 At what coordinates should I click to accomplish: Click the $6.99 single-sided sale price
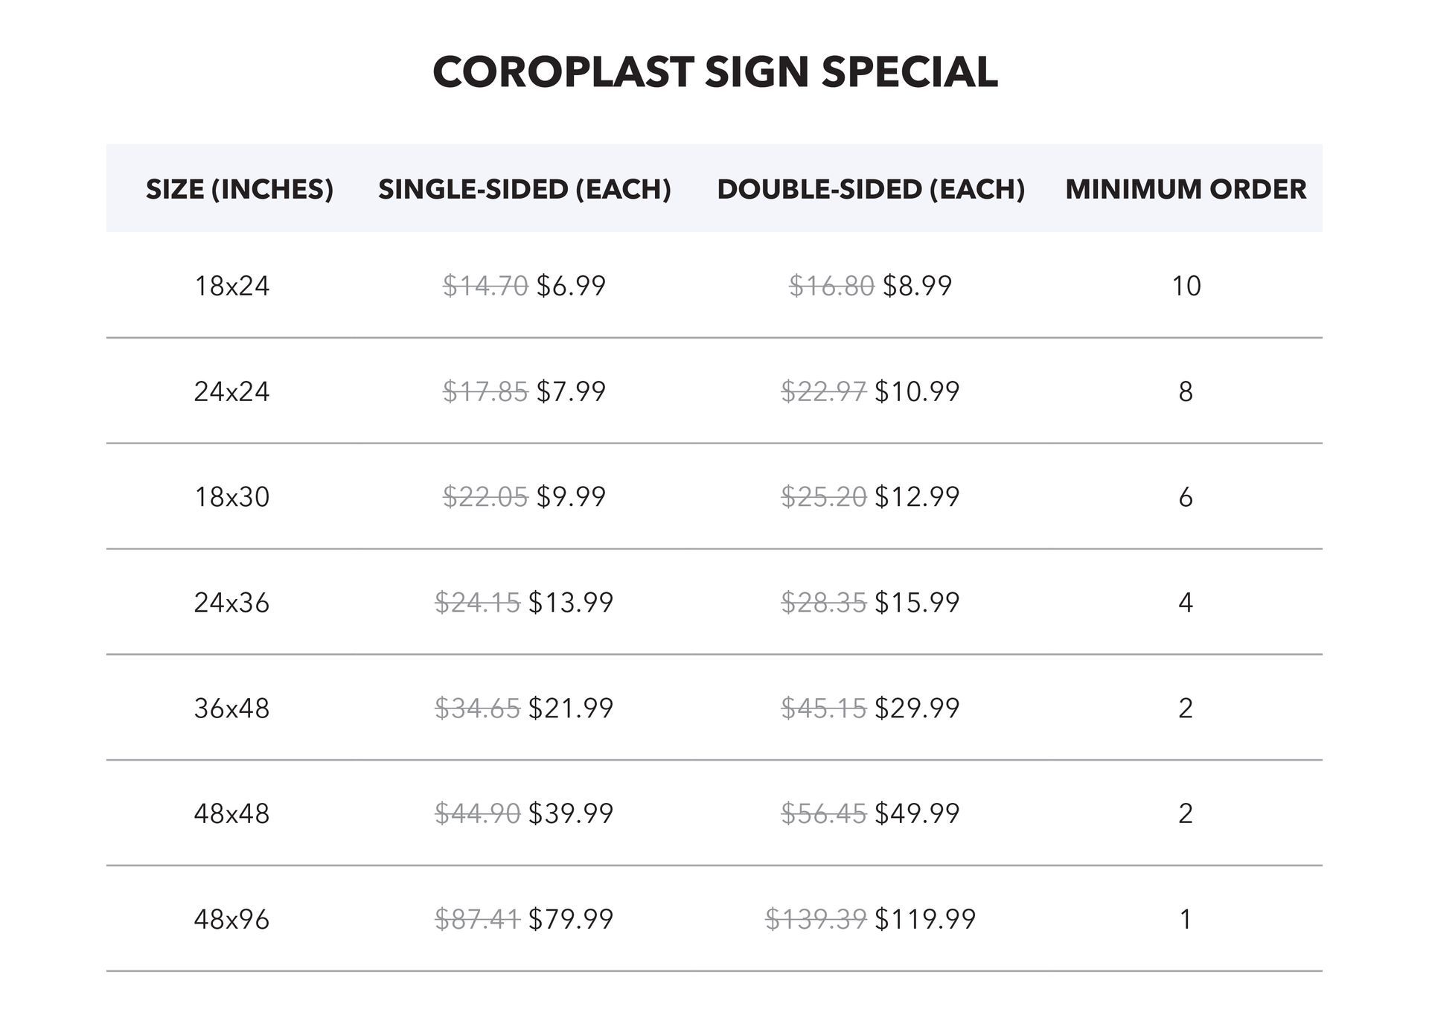click(571, 286)
